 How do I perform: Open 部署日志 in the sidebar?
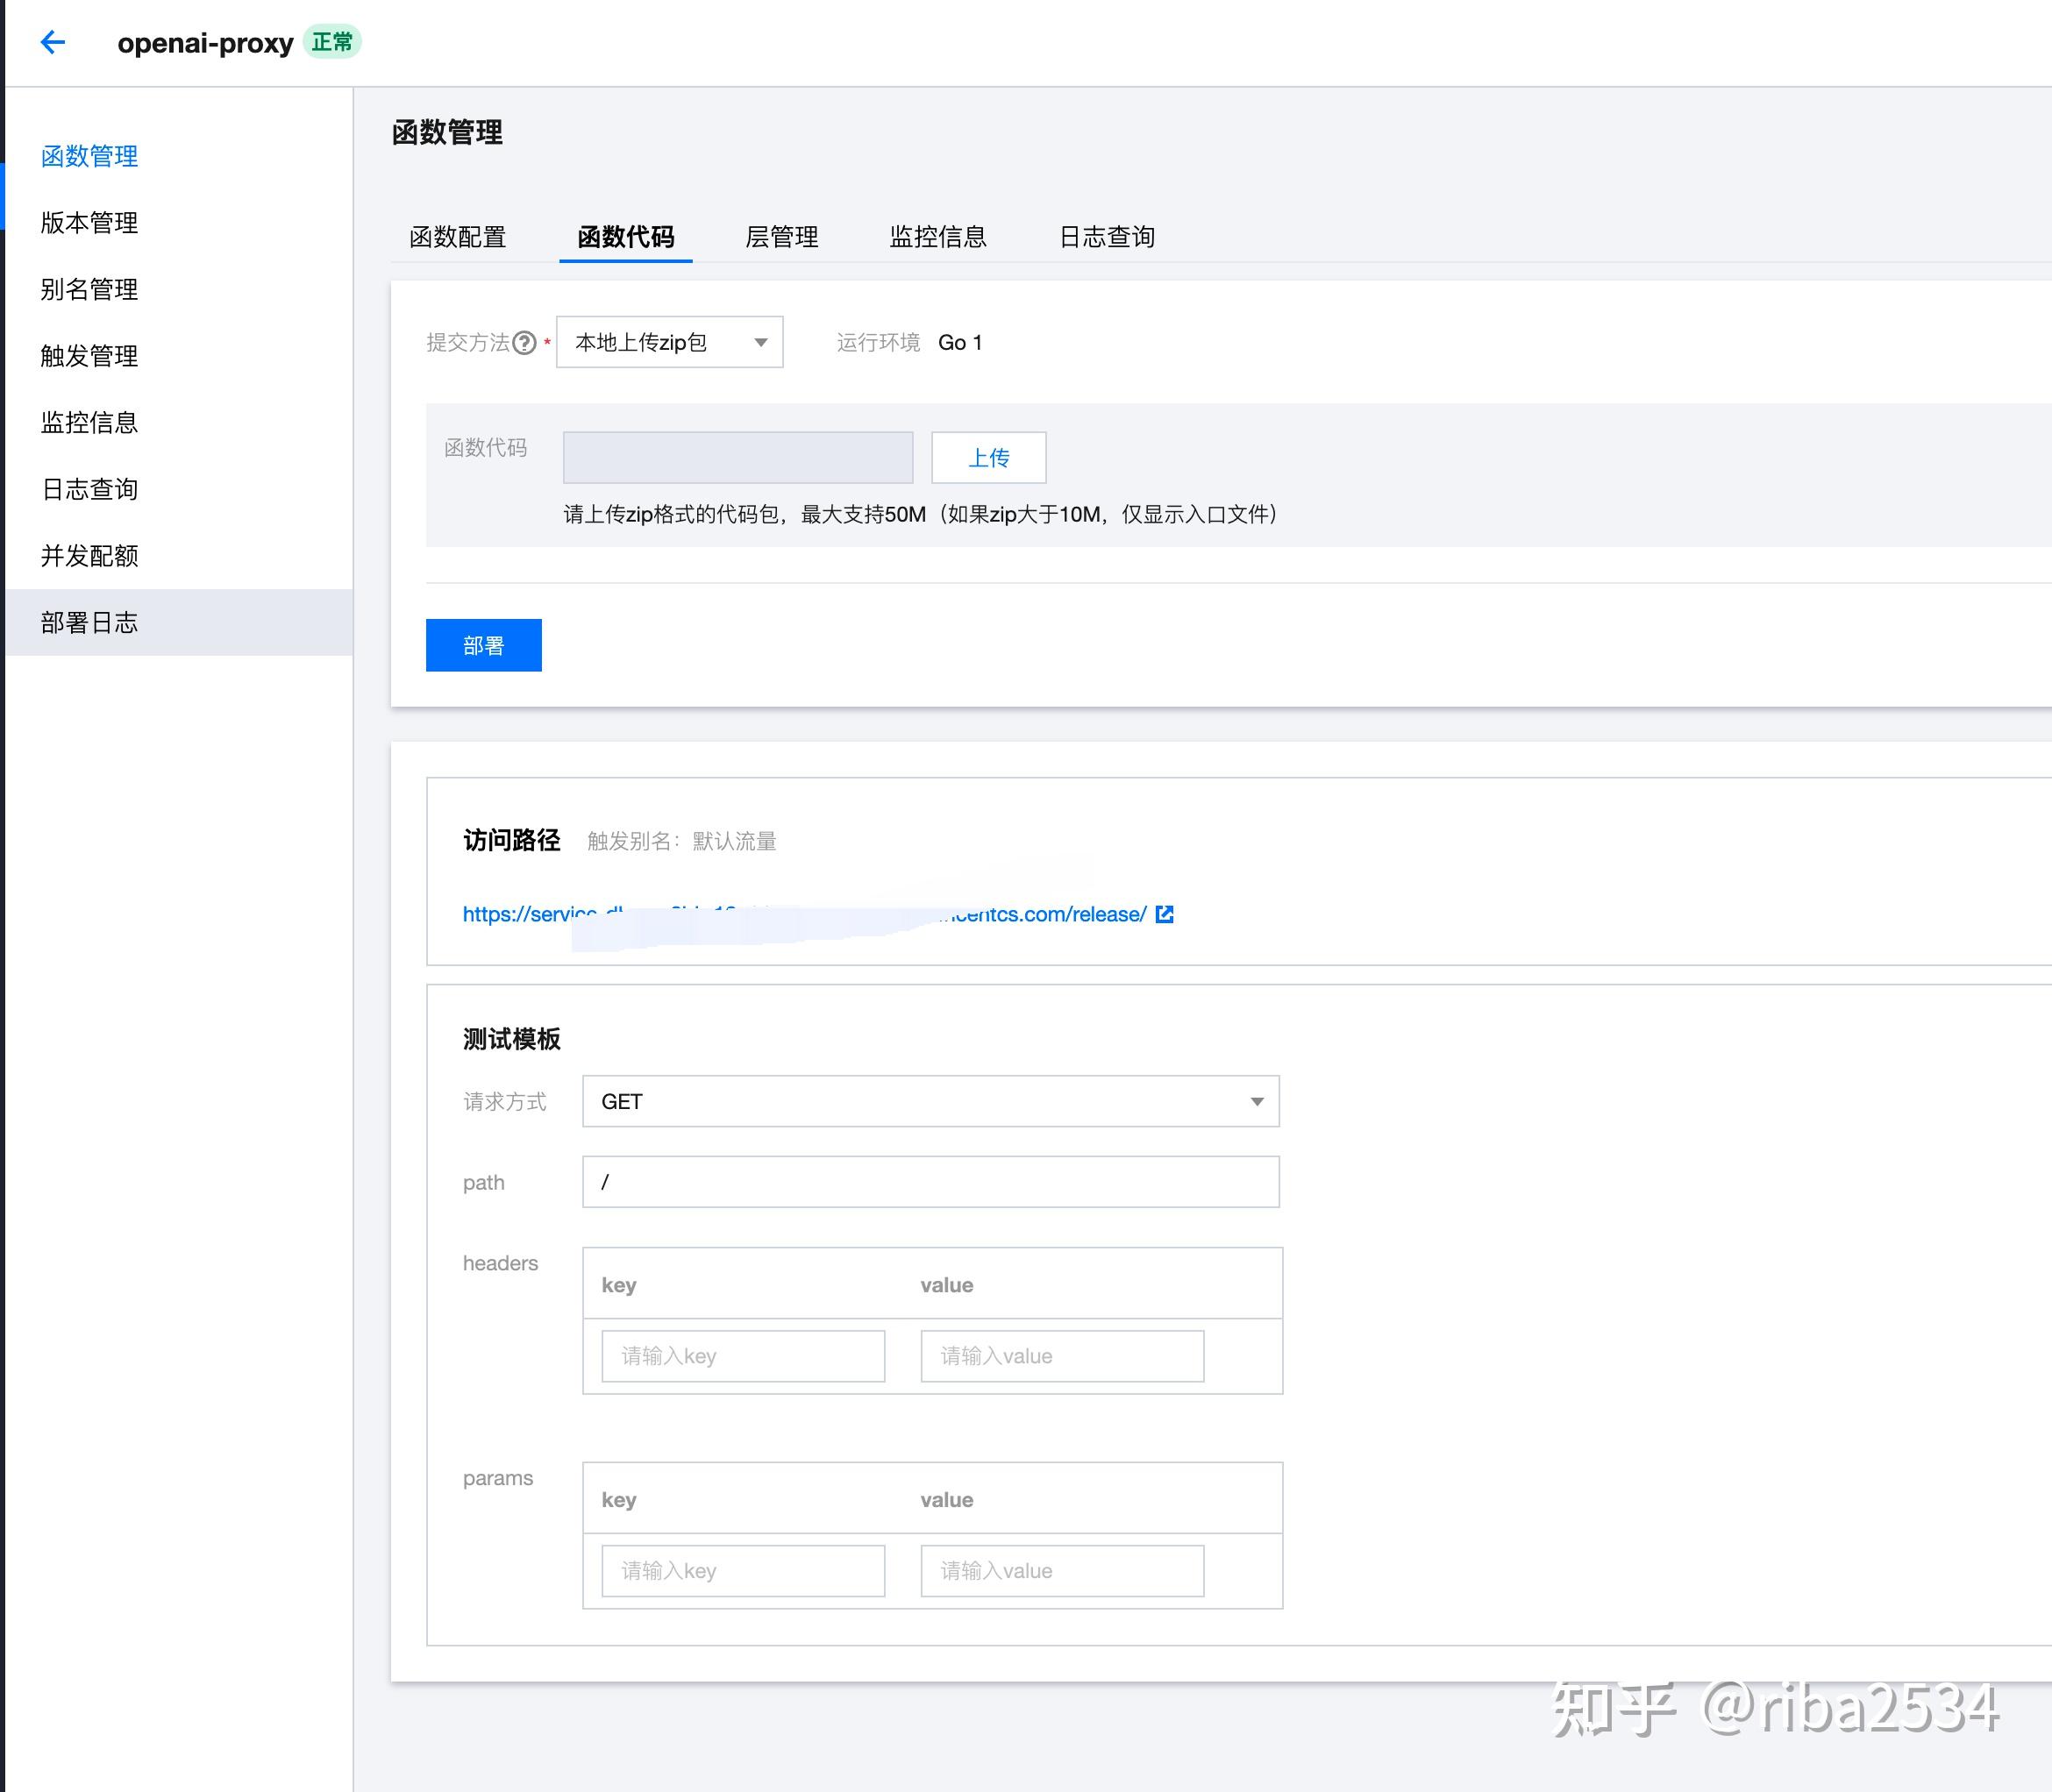89,623
